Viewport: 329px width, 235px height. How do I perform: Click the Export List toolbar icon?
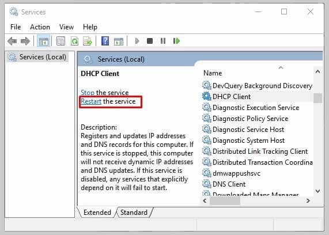pyautogui.click(x=88, y=41)
